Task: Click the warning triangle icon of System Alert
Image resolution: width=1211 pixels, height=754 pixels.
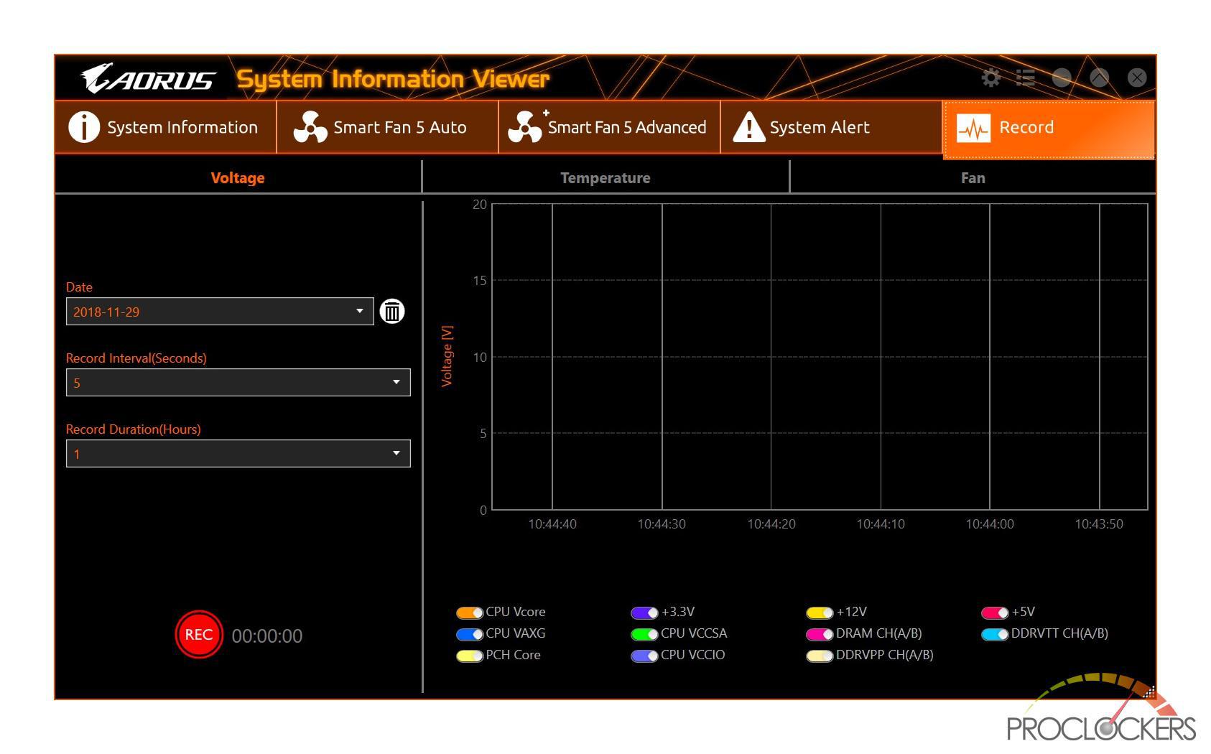Action: [x=748, y=127]
